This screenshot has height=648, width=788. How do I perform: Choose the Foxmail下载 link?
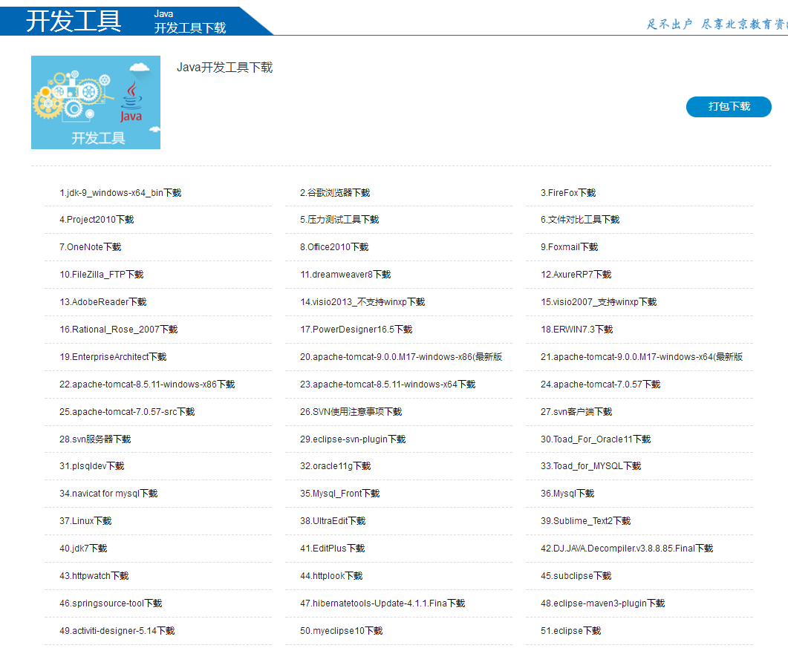click(569, 247)
